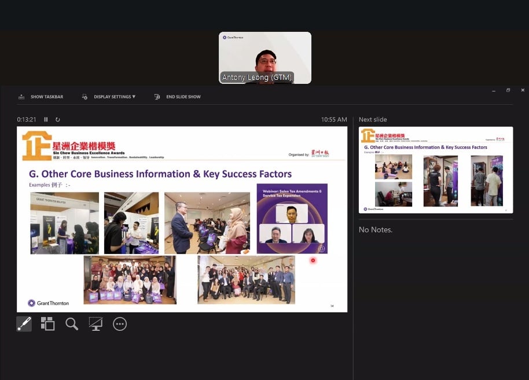Click the Show Taskbar icon
529x380 pixels.
tap(21, 97)
